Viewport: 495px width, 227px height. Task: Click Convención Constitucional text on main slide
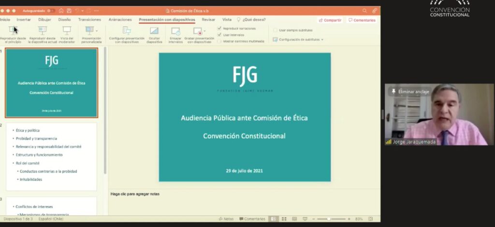click(244, 136)
